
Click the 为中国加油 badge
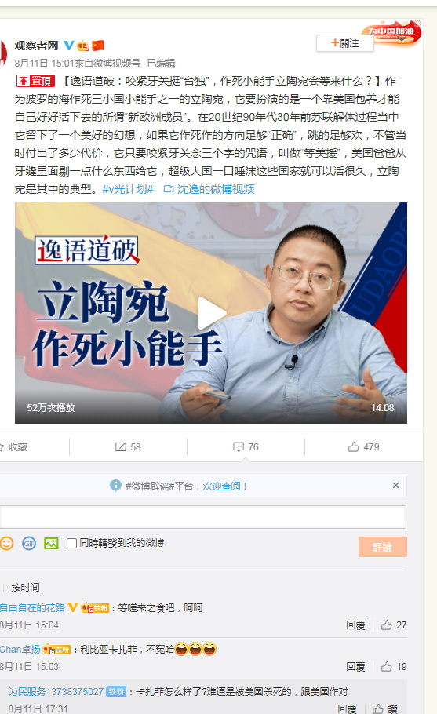click(392, 32)
